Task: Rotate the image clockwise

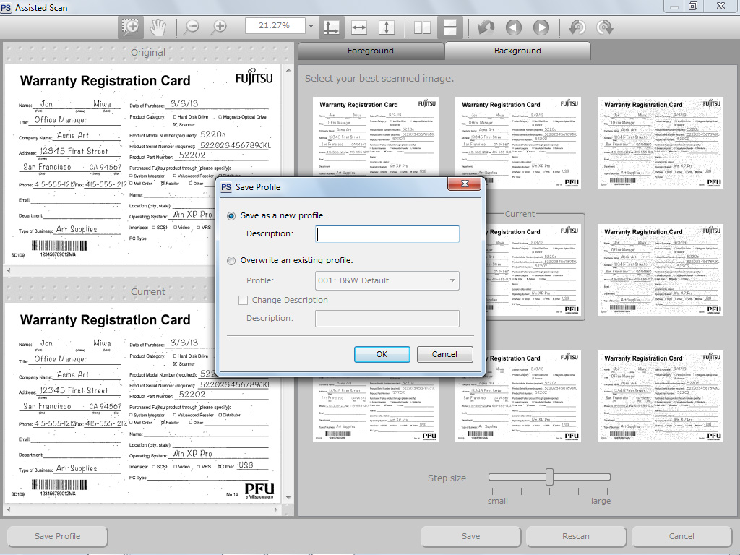Action: tap(604, 27)
